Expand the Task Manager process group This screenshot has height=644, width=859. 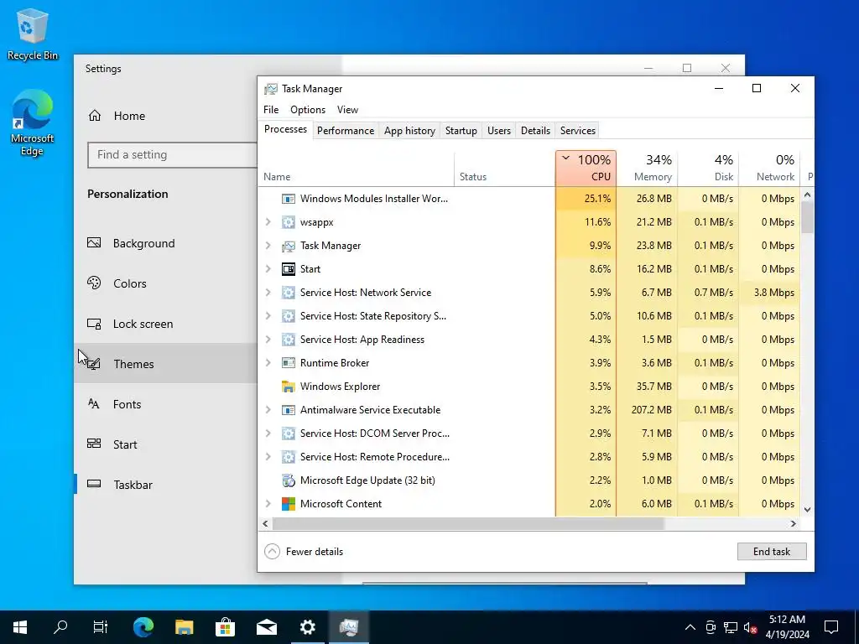(268, 246)
